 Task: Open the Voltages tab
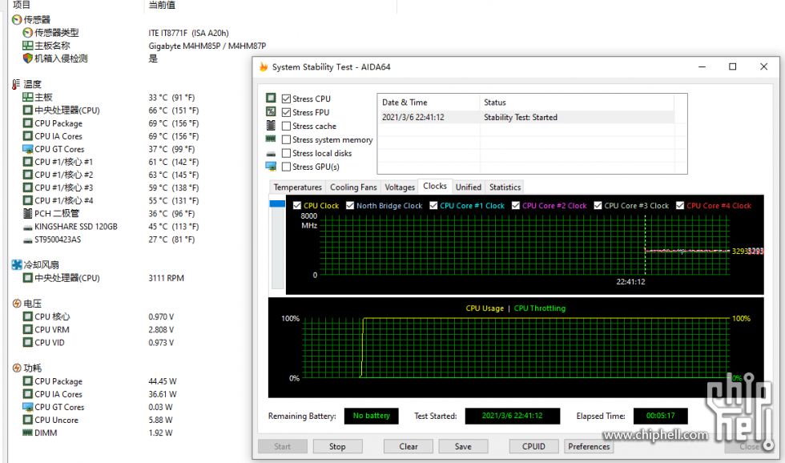pyautogui.click(x=400, y=187)
